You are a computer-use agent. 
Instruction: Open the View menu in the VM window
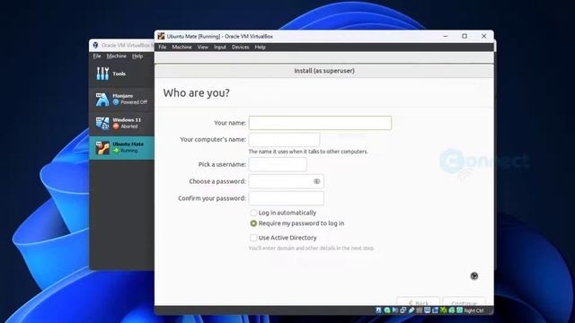pos(203,47)
